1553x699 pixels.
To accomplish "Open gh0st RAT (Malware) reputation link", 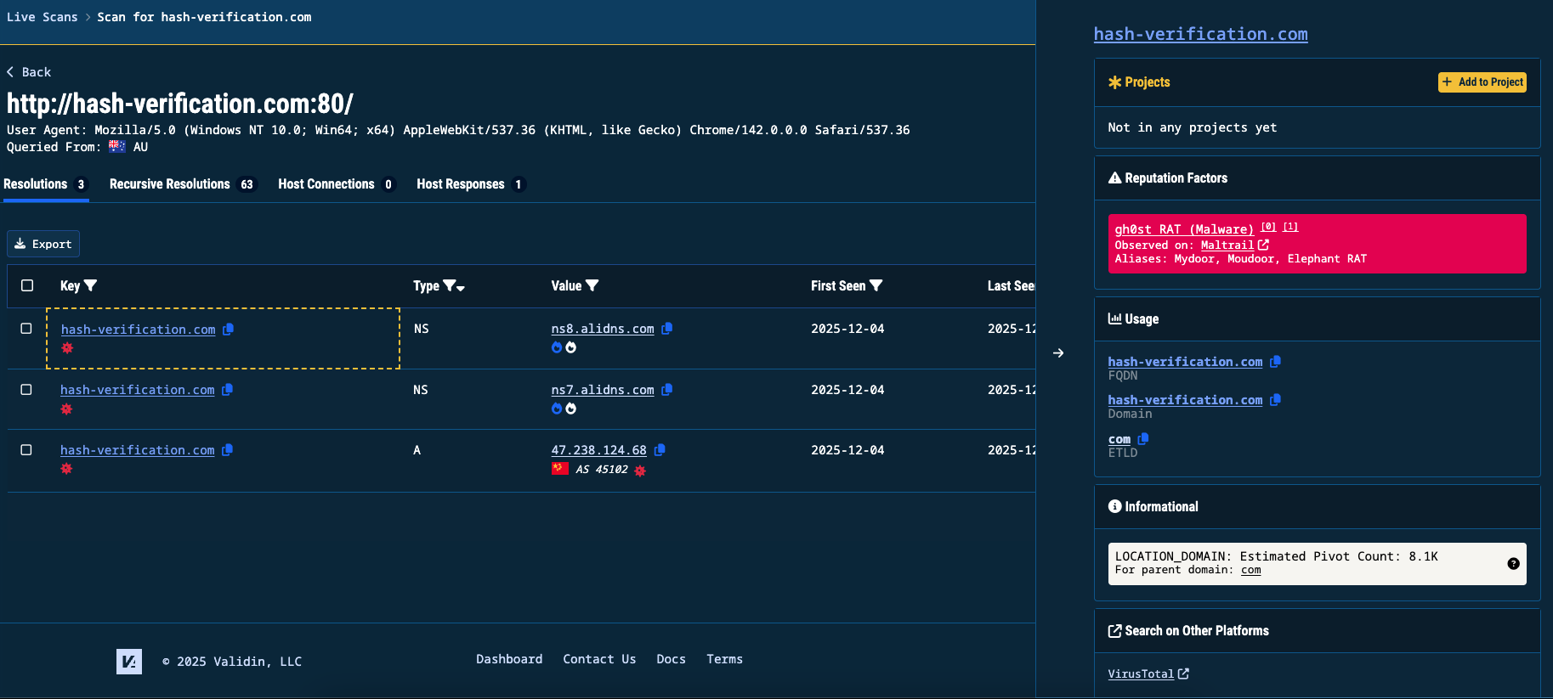I will pos(1184,229).
